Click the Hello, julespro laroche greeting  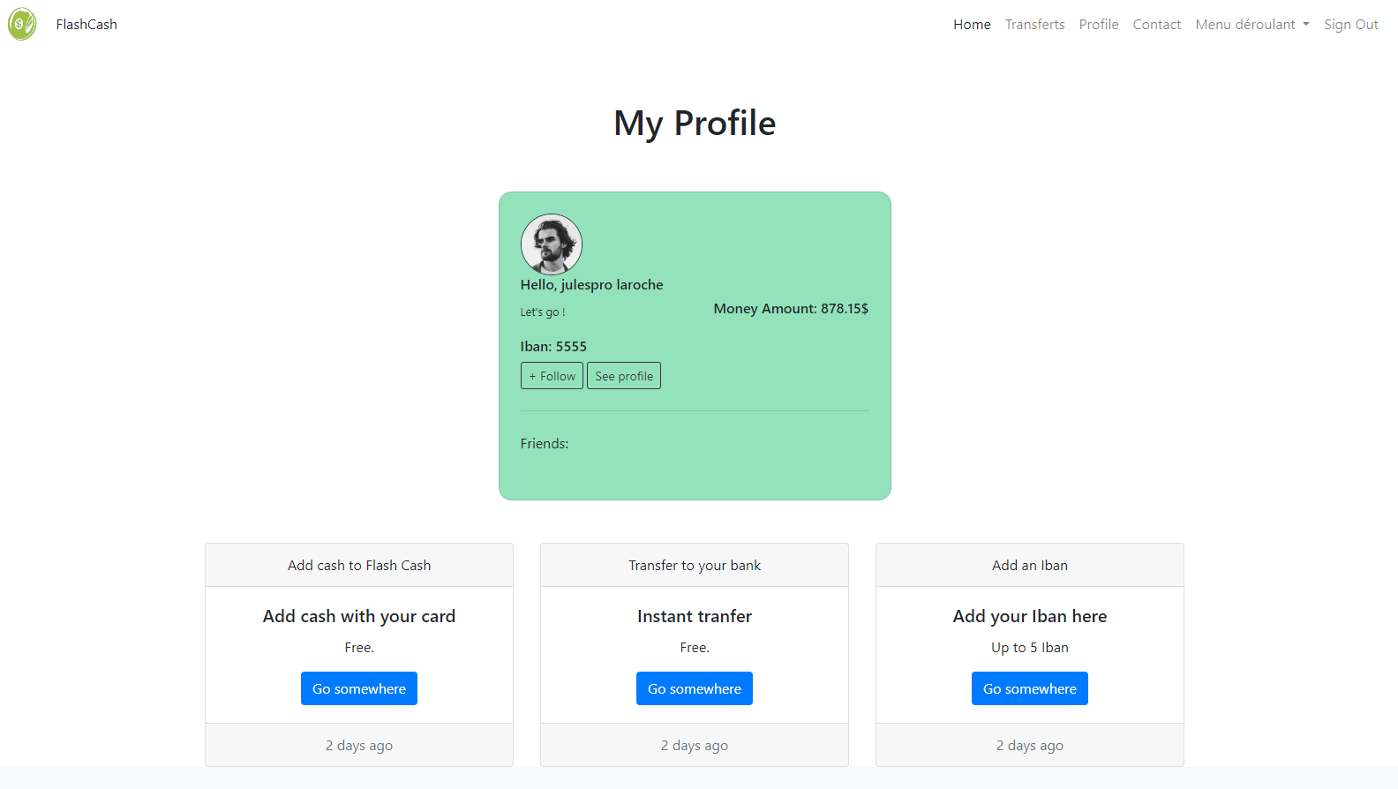click(591, 285)
